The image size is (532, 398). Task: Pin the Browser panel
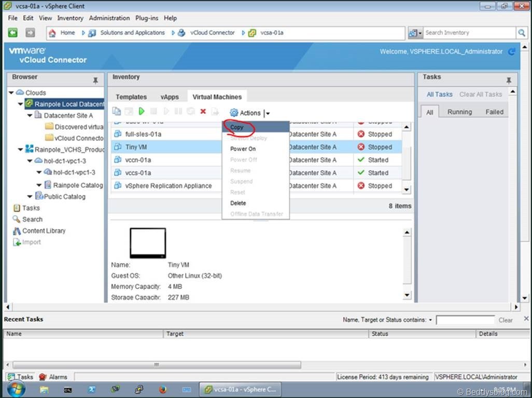(95, 80)
